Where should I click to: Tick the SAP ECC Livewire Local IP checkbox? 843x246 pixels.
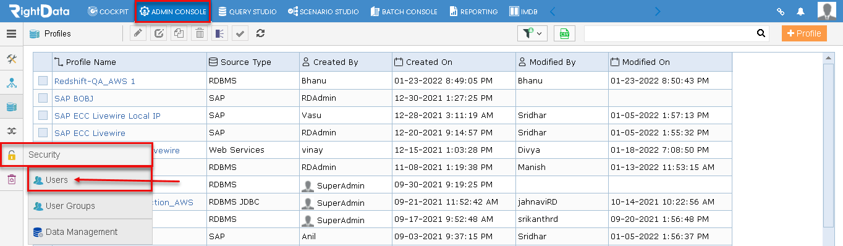(x=43, y=115)
